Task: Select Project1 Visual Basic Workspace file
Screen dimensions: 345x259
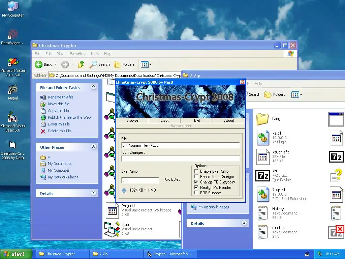Action: [138, 210]
